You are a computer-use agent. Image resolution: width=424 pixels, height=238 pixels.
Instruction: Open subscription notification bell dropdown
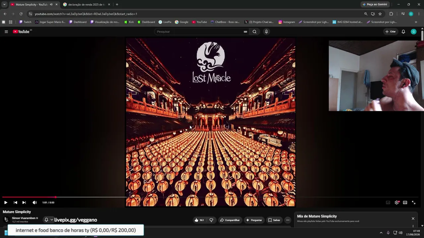point(49,220)
